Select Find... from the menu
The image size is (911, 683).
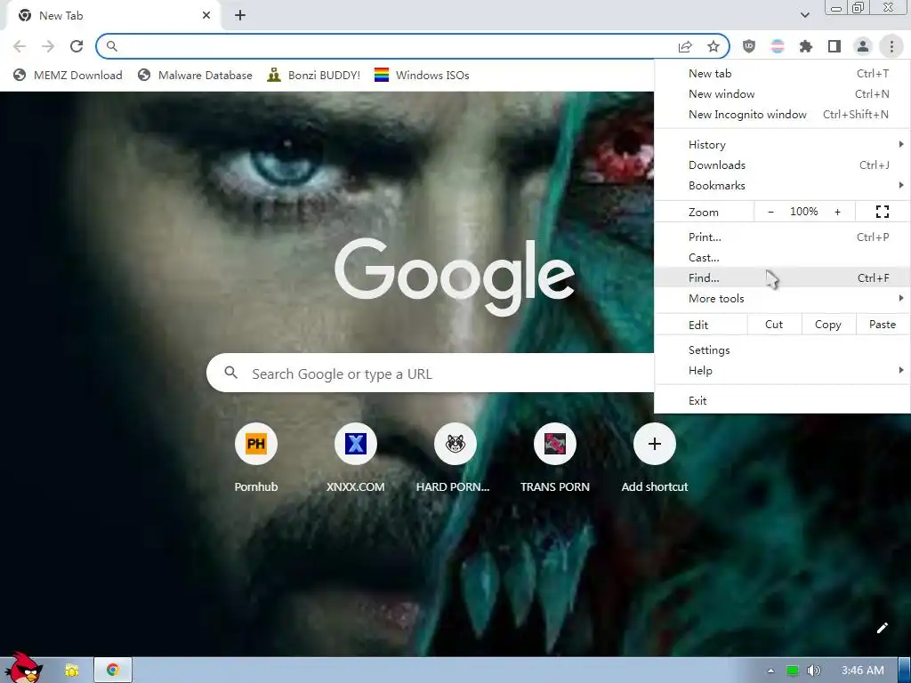[783, 277]
